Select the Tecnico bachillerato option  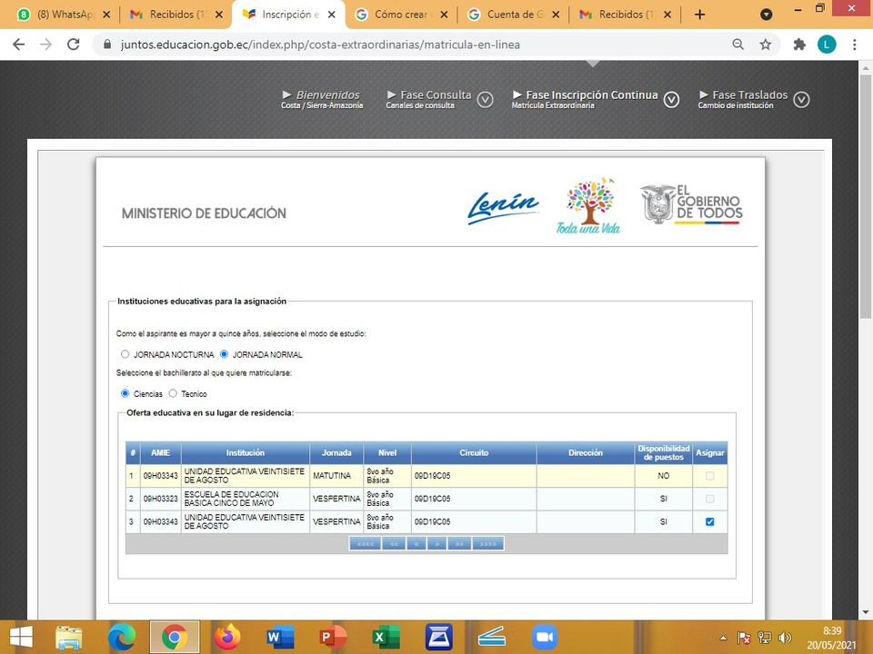(173, 394)
